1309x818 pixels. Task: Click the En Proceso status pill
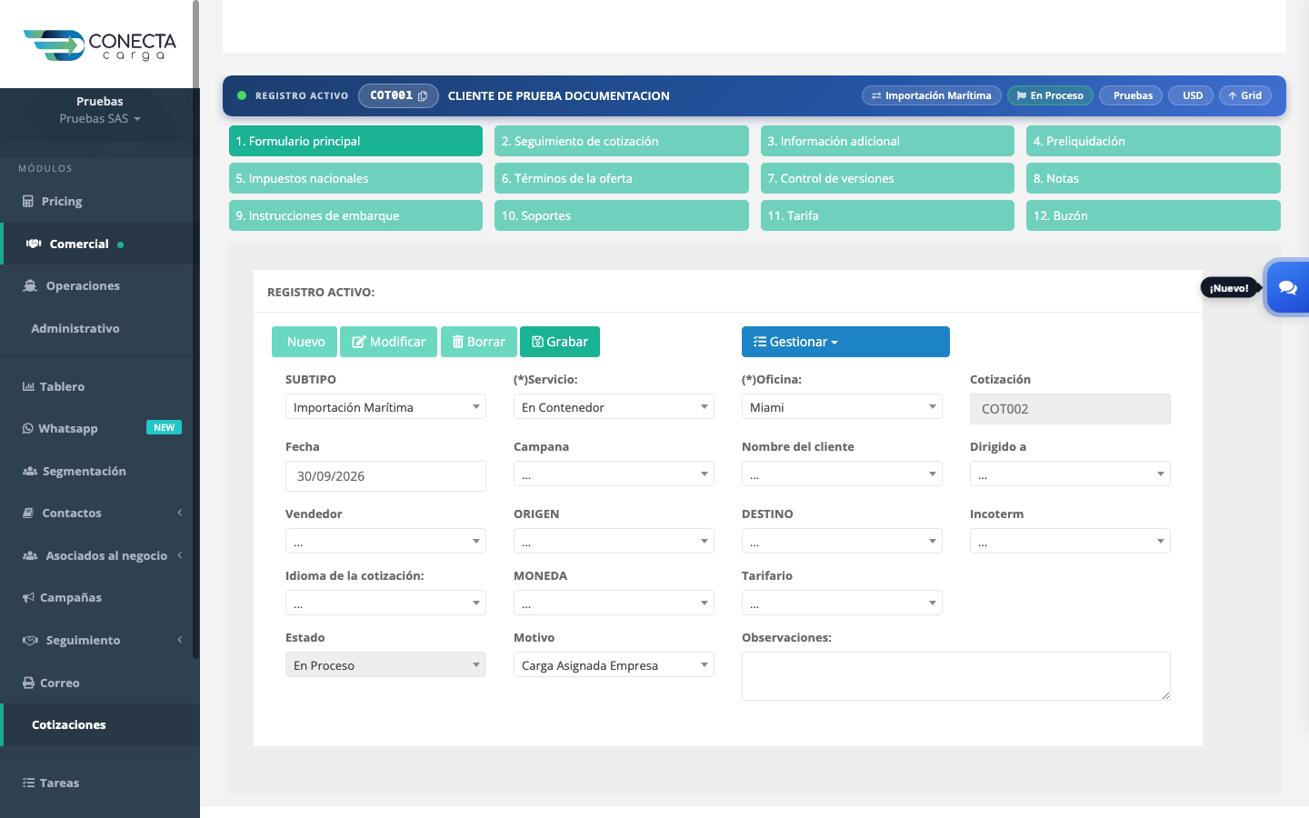tap(1050, 95)
